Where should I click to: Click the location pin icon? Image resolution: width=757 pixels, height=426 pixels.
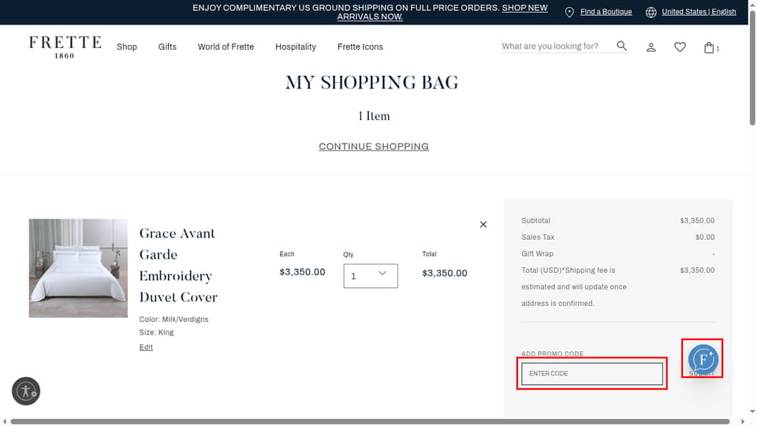[569, 12]
